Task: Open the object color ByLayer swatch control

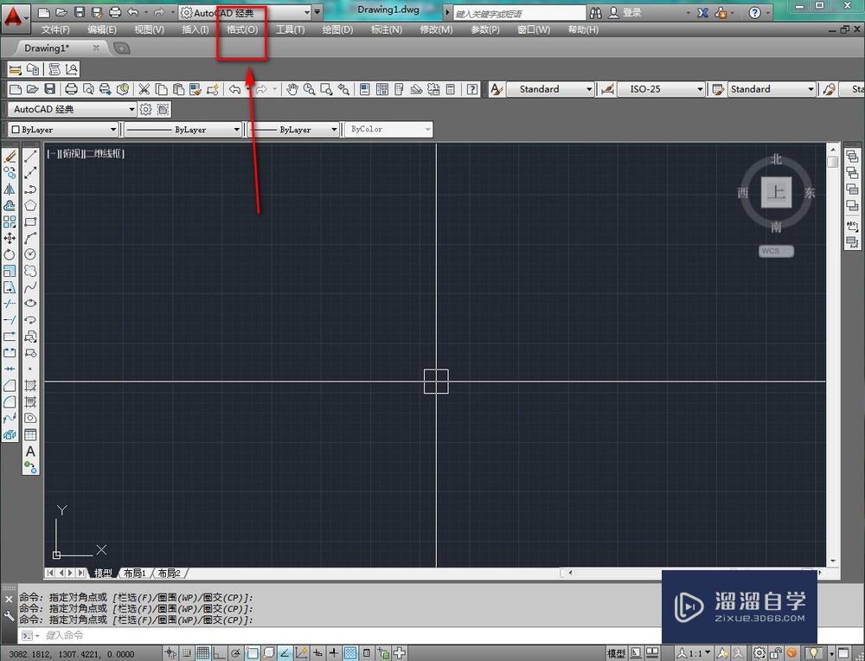Action: pos(63,130)
